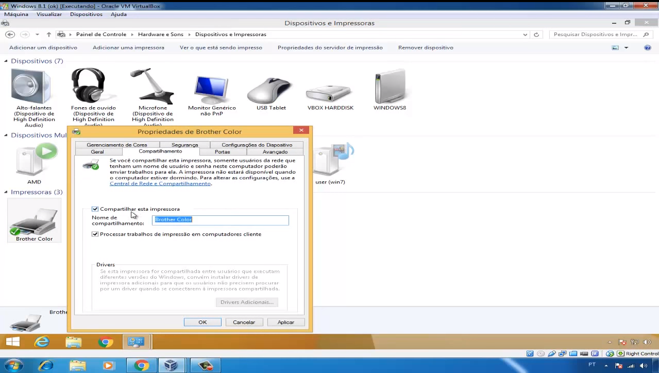Select the WINDOWS8 computer device
This screenshot has height=373, width=659.
click(390, 89)
